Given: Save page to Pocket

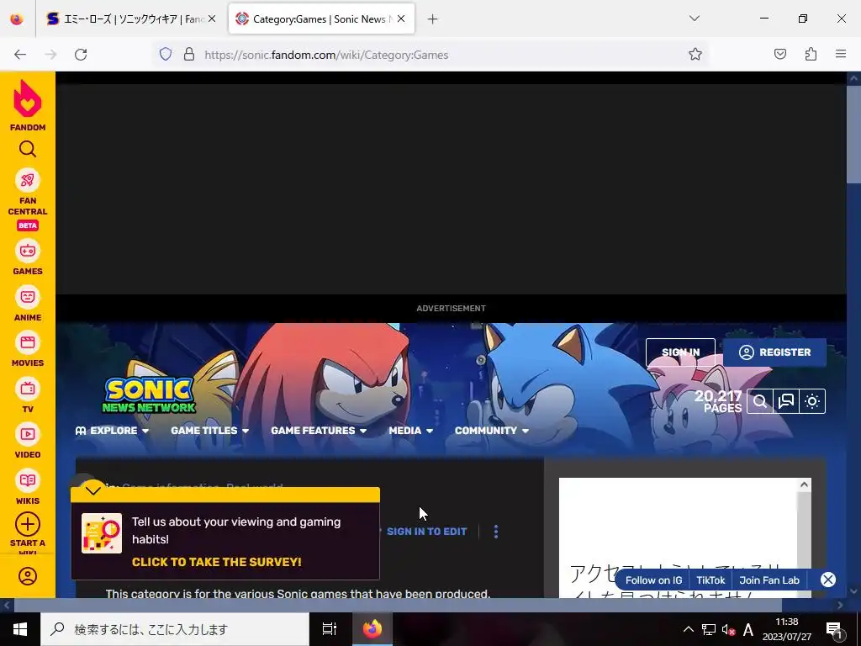Looking at the screenshot, I should pos(780,54).
